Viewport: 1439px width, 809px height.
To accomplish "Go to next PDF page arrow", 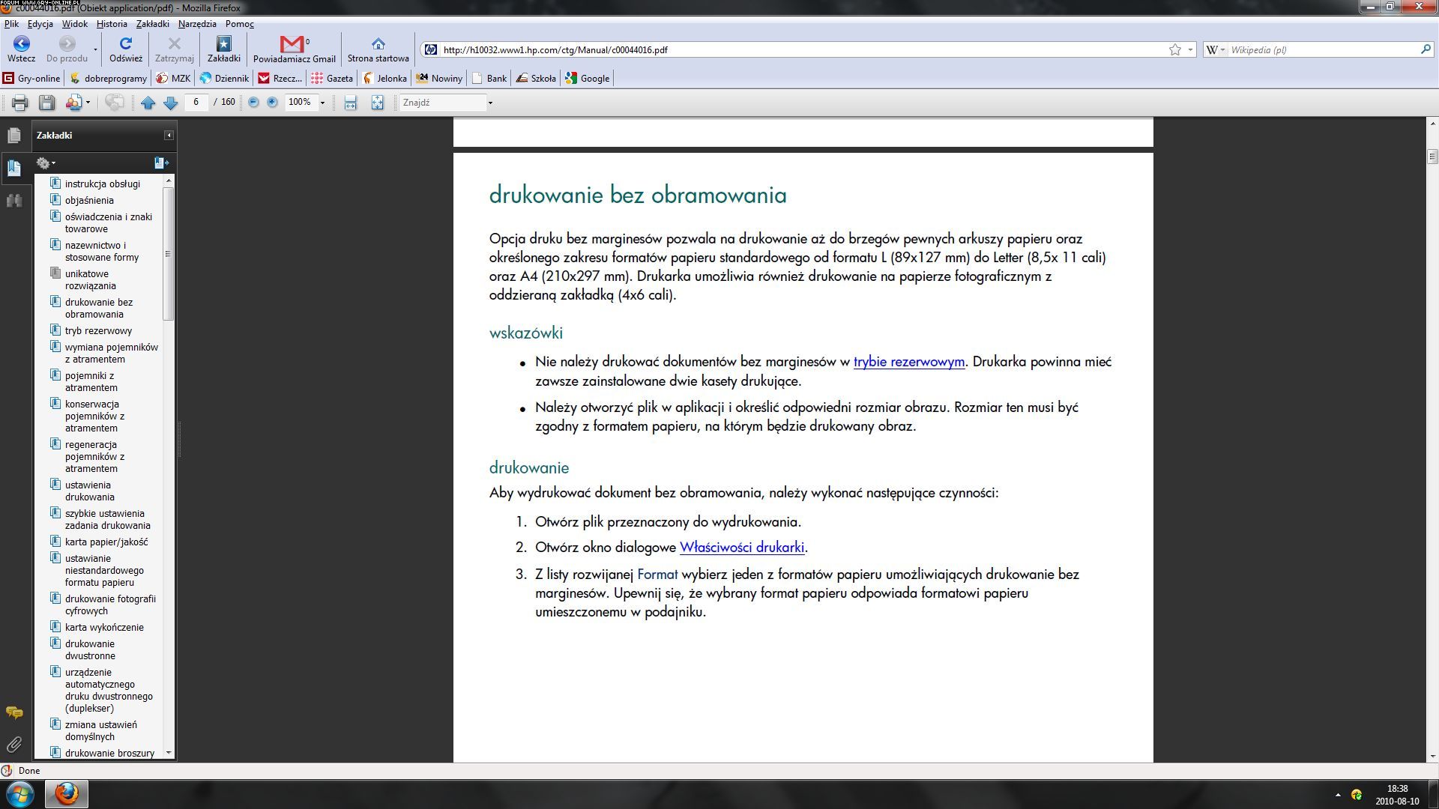I will [170, 103].
